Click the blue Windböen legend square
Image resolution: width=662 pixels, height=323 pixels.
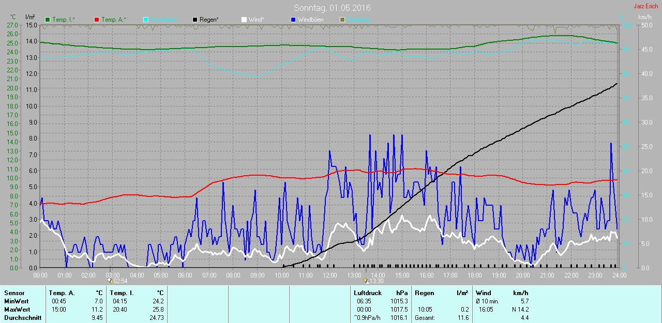tap(293, 20)
